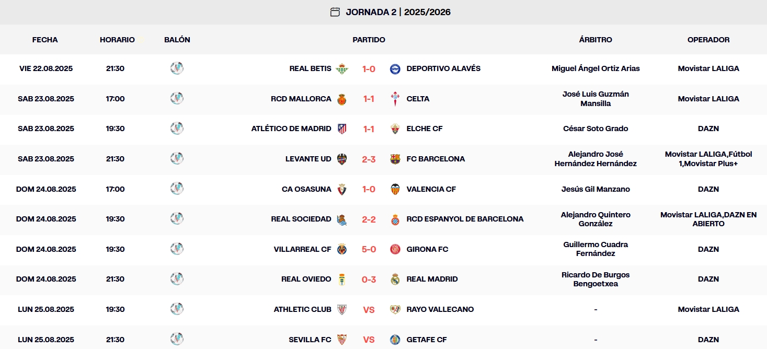
Task: Click the ÁRBITRO column header
Action: click(x=595, y=39)
